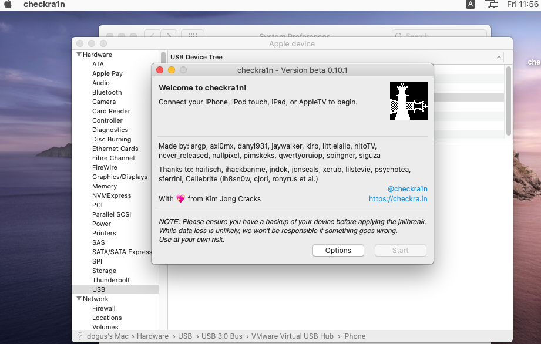Image resolution: width=541 pixels, height=344 pixels.
Task: Click dogus's Mac in the path bar
Action: (x=107, y=336)
